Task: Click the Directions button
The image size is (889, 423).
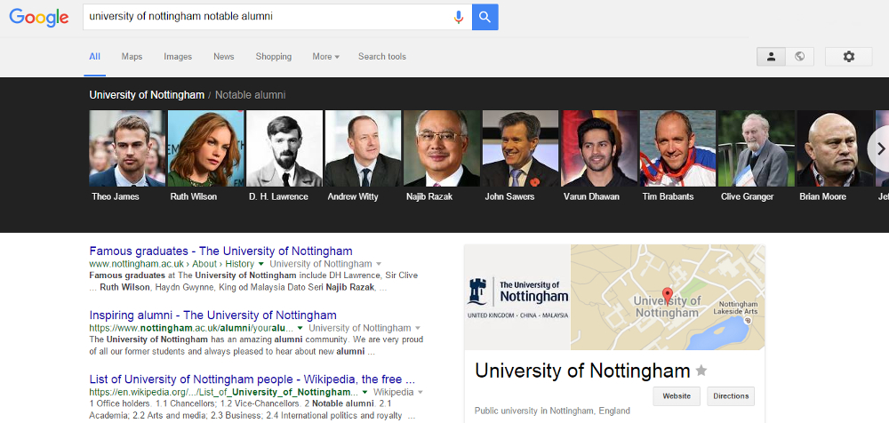Action: 731,396
